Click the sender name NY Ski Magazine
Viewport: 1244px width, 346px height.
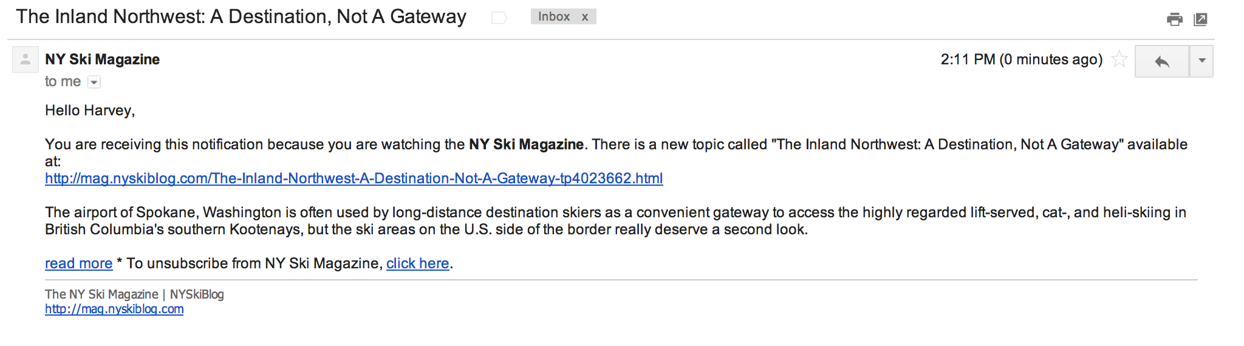pos(102,59)
